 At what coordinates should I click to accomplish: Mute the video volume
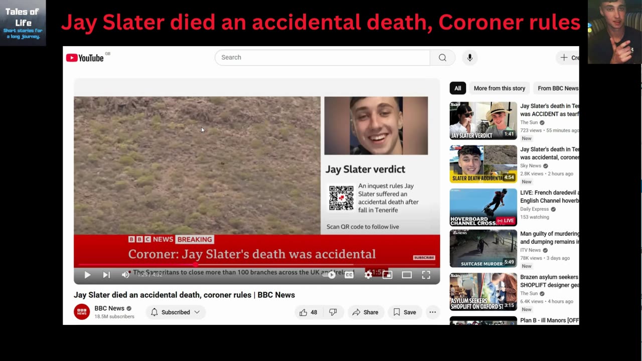[x=125, y=275]
